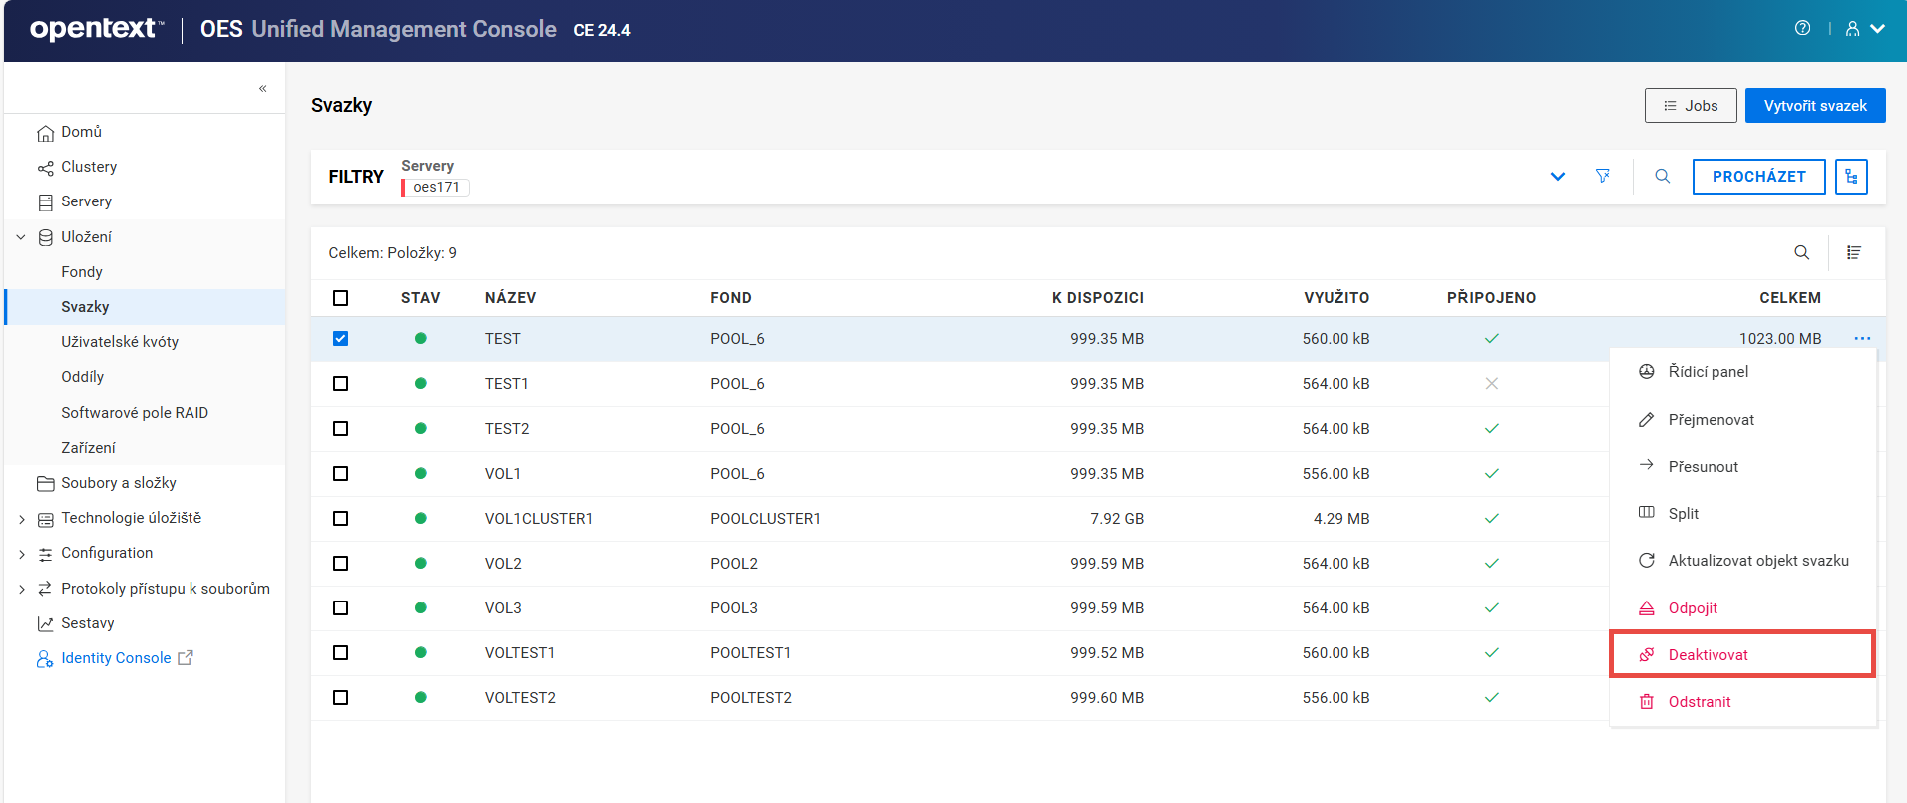This screenshot has width=1907, height=803.
Task: Open the Identity Console link
Action: coord(116,658)
